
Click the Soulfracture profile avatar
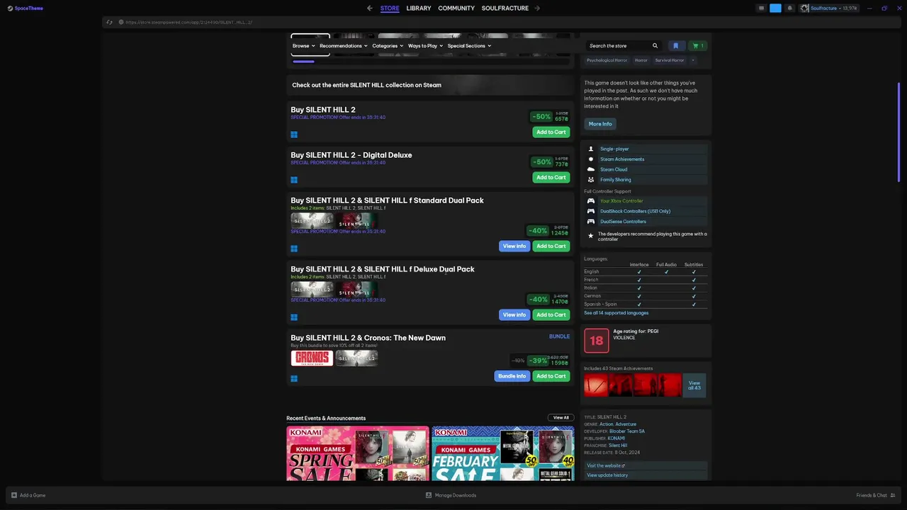pos(805,8)
